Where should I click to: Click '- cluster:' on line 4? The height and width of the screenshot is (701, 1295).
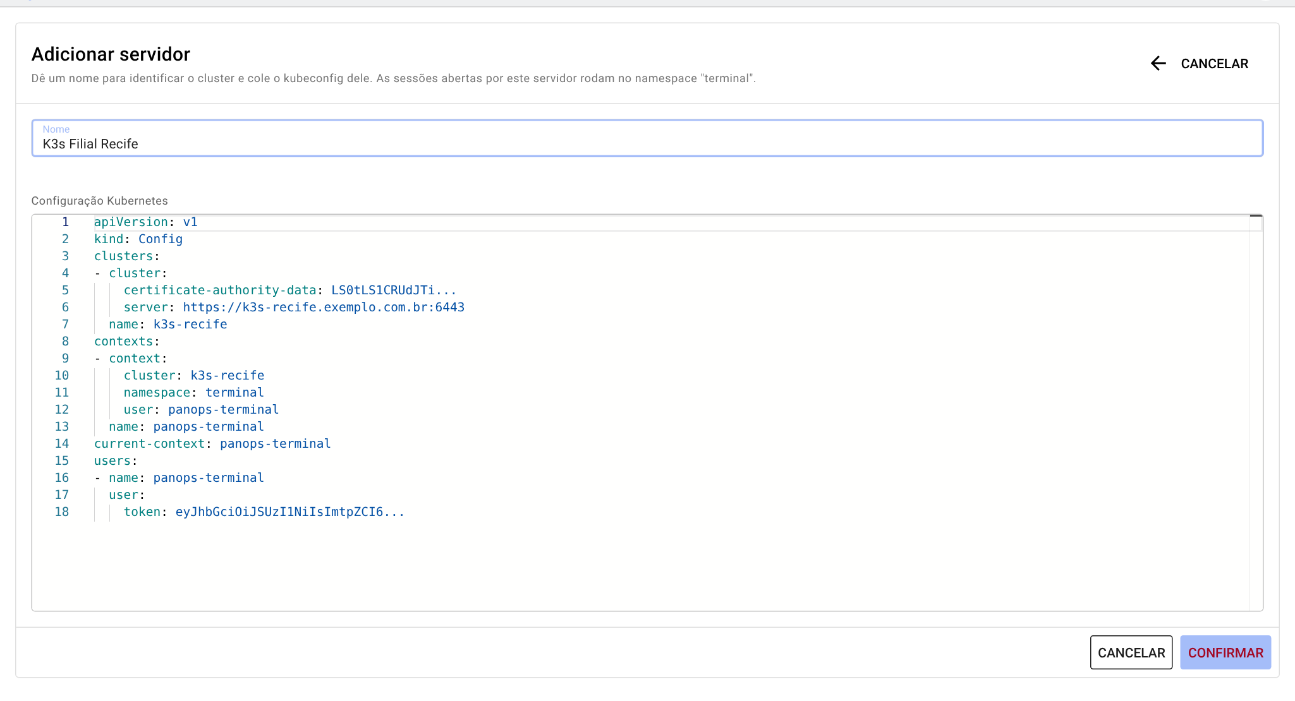coord(131,273)
